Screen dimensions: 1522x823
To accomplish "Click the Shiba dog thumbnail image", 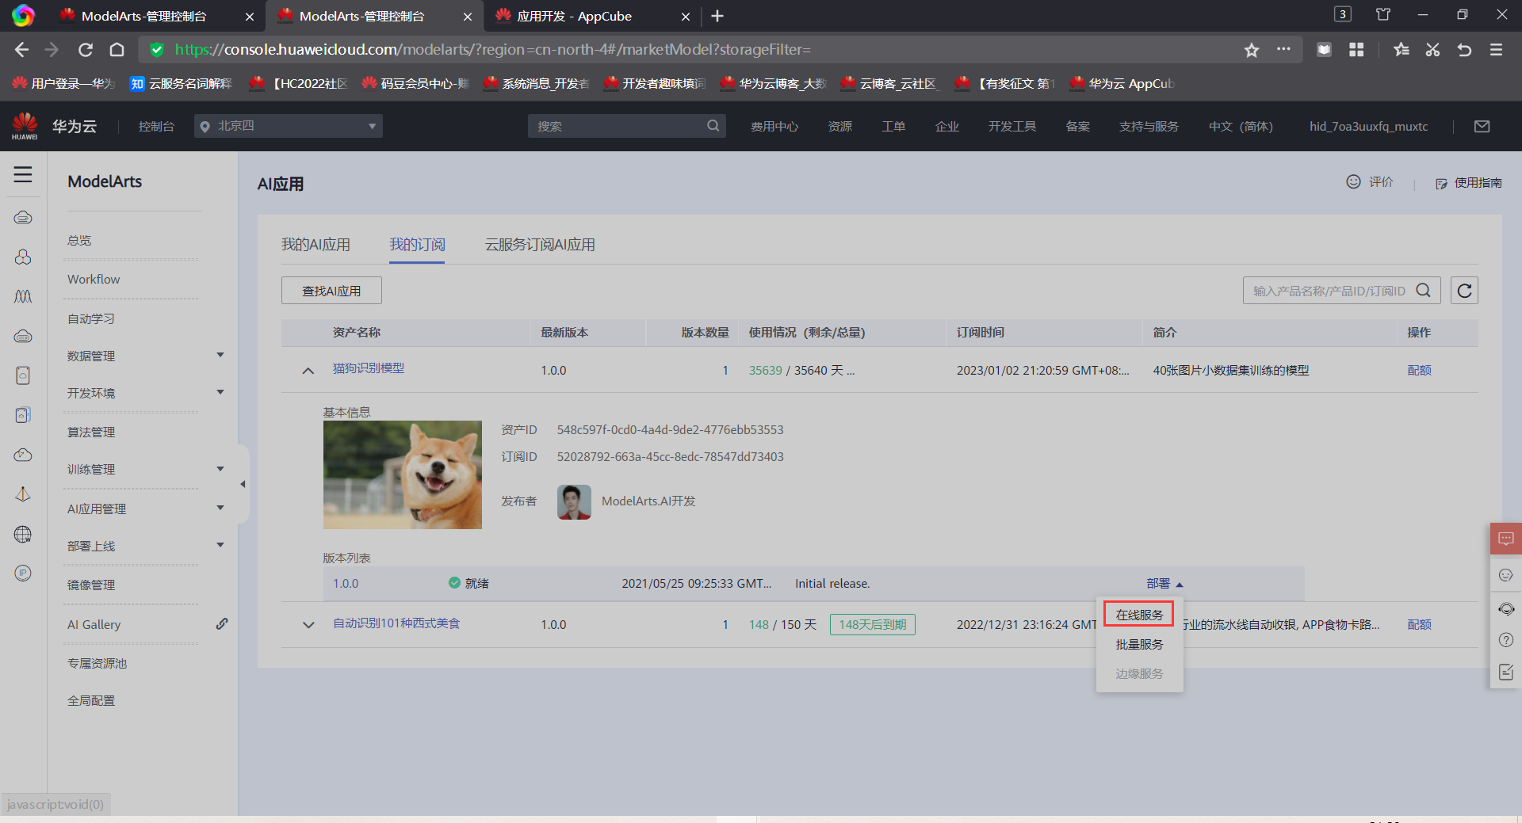I will click(x=403, y=475).
